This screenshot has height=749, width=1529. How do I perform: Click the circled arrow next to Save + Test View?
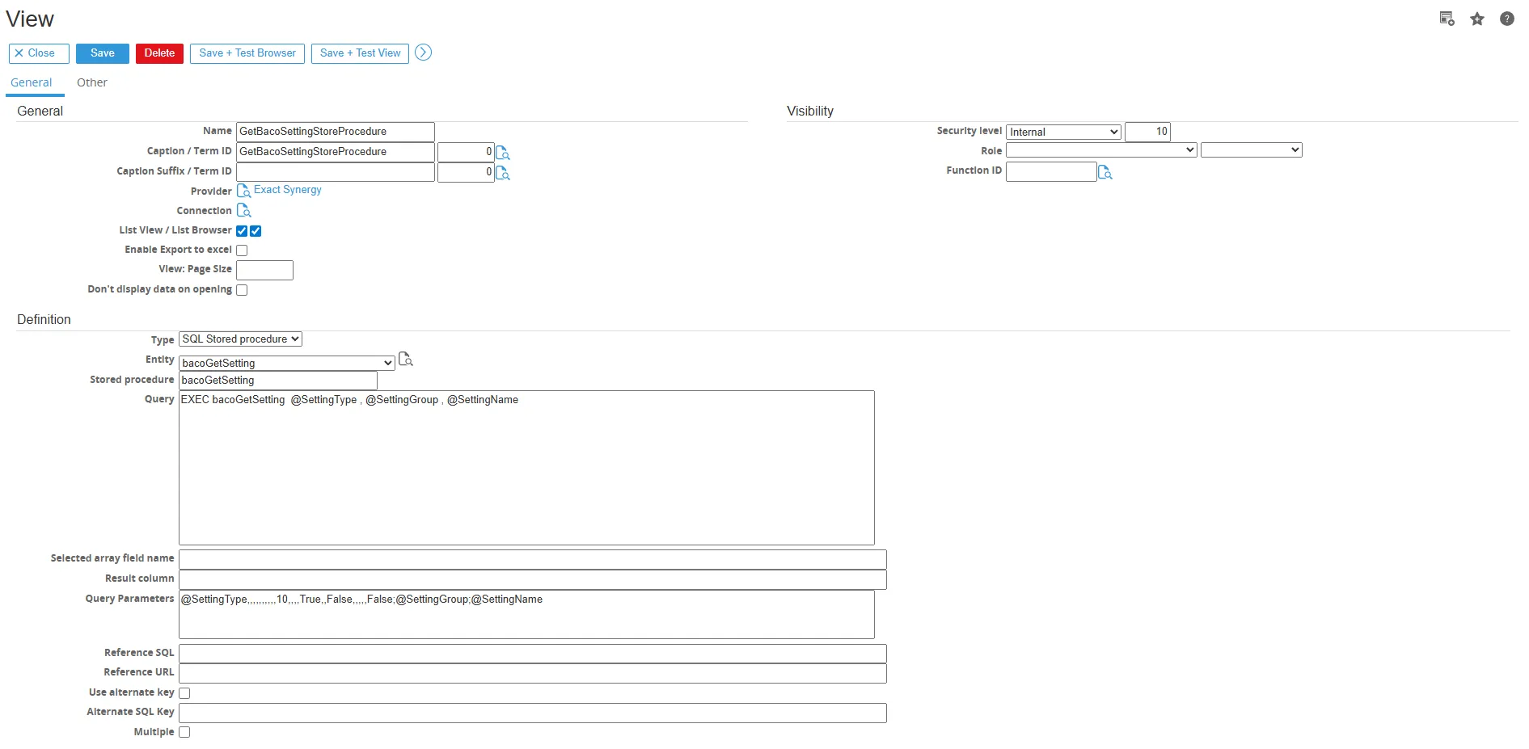[x=423, y=53]
